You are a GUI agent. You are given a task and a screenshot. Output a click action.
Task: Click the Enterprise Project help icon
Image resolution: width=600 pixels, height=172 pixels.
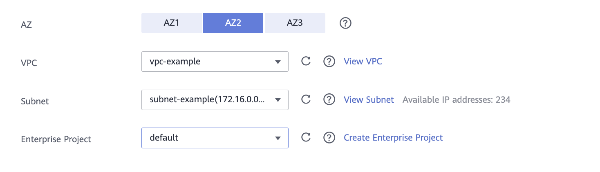tap(329, 138)
